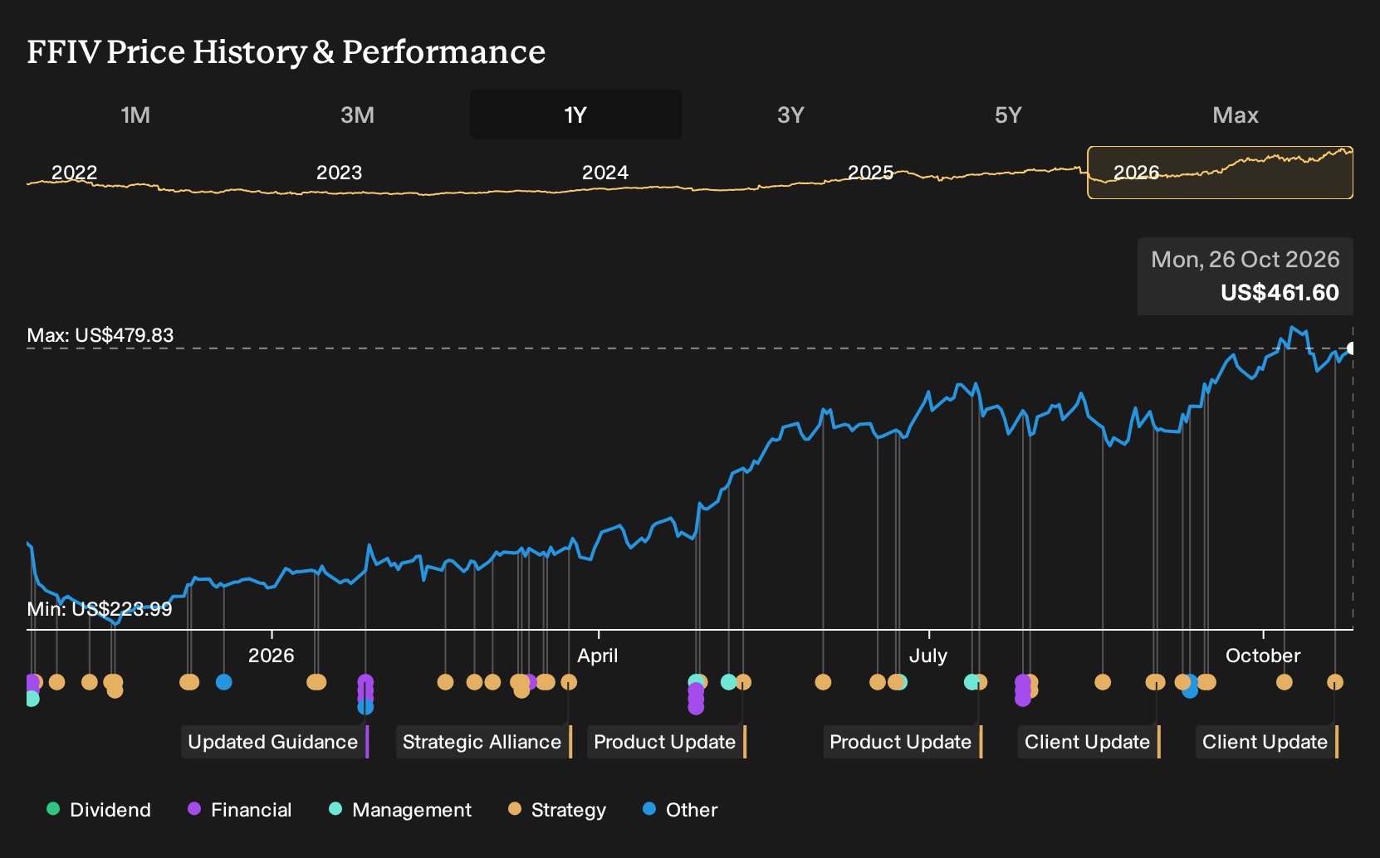Click the highlighted 2026 range selector window
This screenshot has width=1380, height=858.
(1220, 173)
